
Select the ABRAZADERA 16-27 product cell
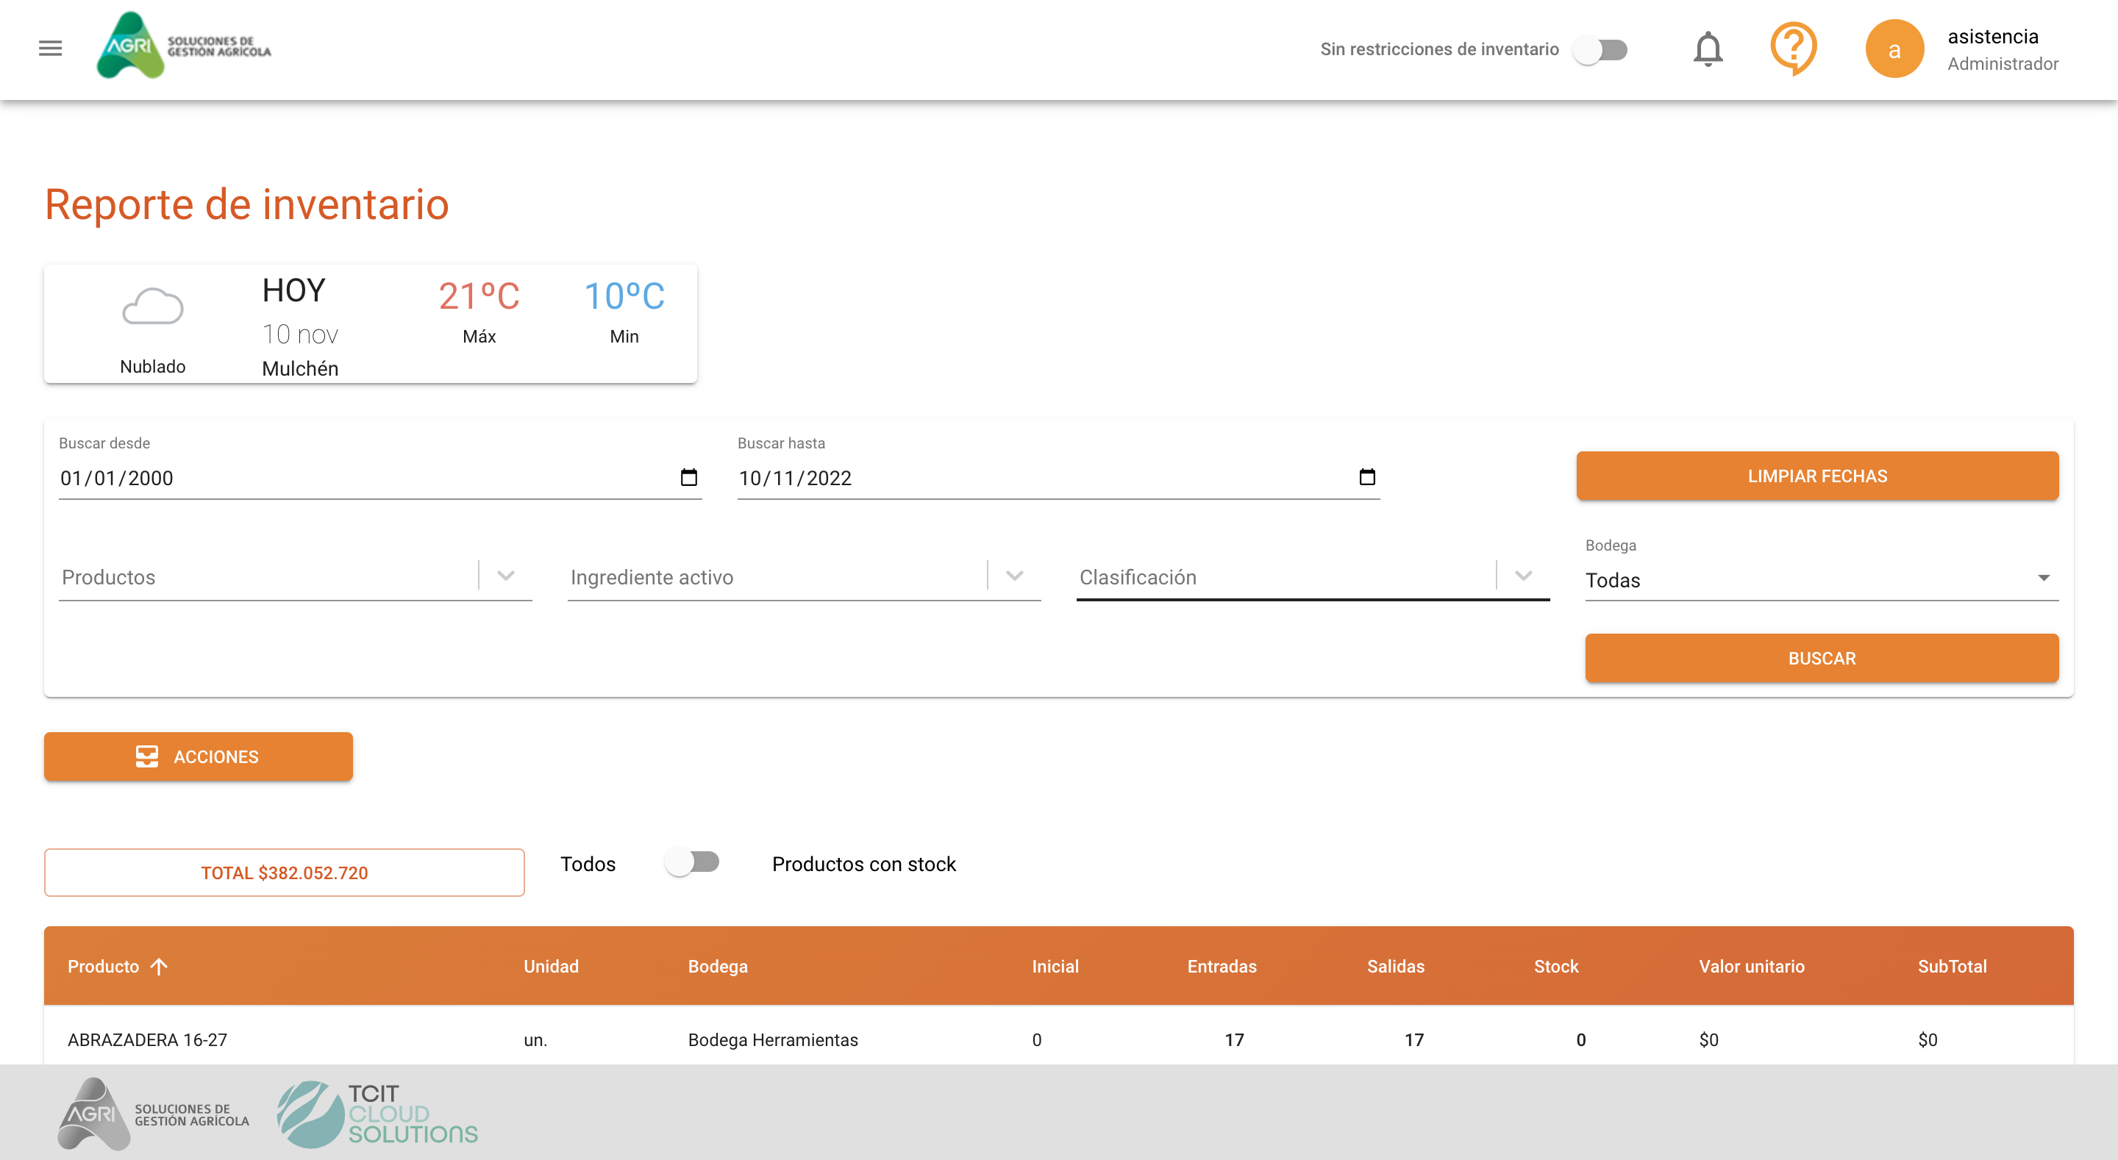[147, 1039]
